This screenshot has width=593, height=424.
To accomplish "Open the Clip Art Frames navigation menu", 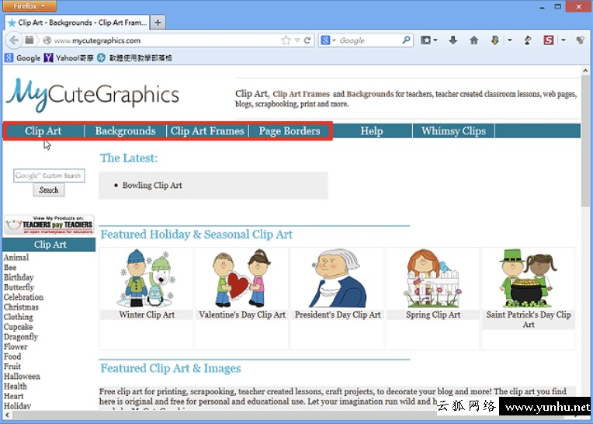I will [207, 131].
